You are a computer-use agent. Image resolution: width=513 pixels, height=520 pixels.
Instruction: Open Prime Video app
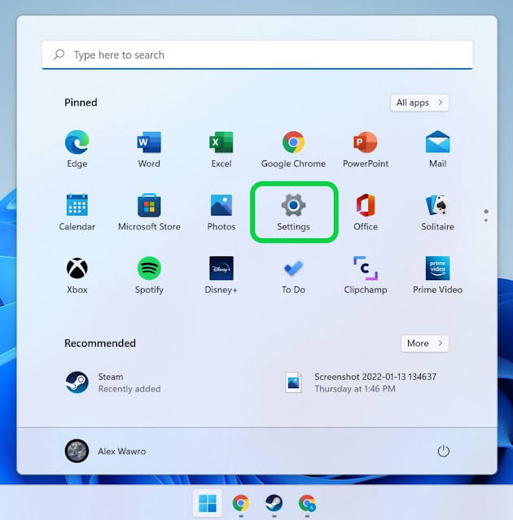(x=437, y=275)
